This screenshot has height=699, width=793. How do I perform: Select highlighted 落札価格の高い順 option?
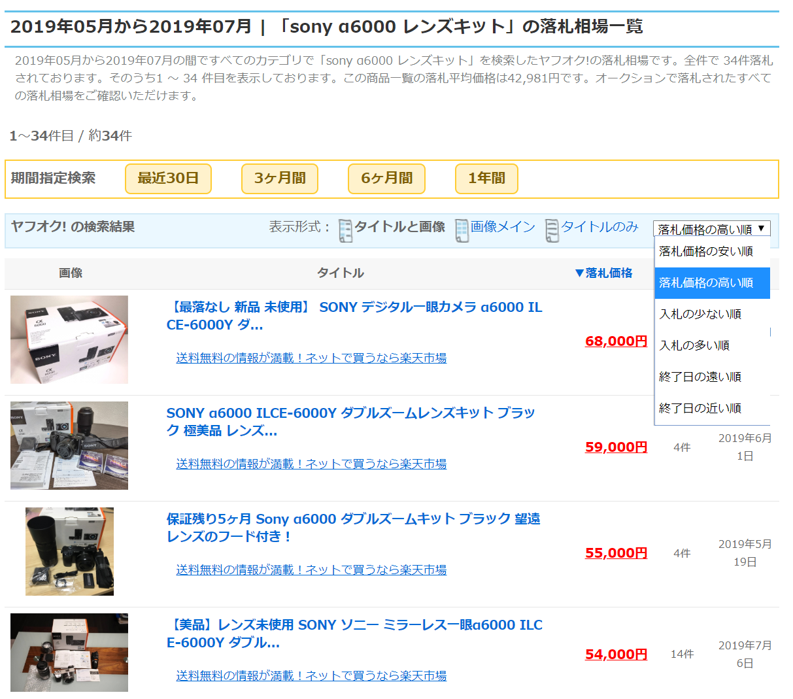tap(712, 282)
